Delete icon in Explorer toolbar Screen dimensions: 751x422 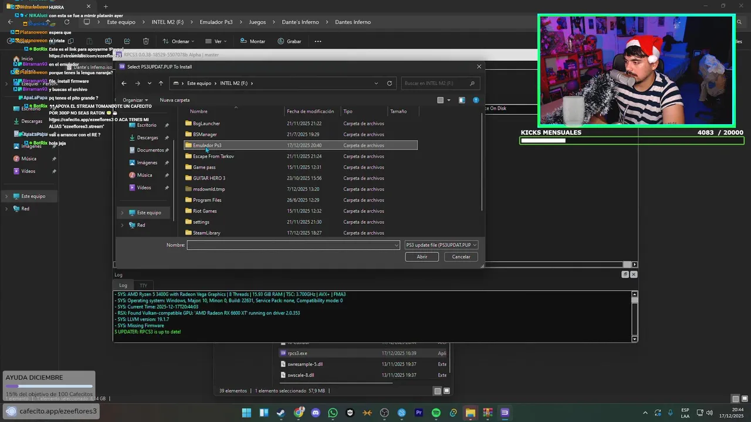pos(146,42)
